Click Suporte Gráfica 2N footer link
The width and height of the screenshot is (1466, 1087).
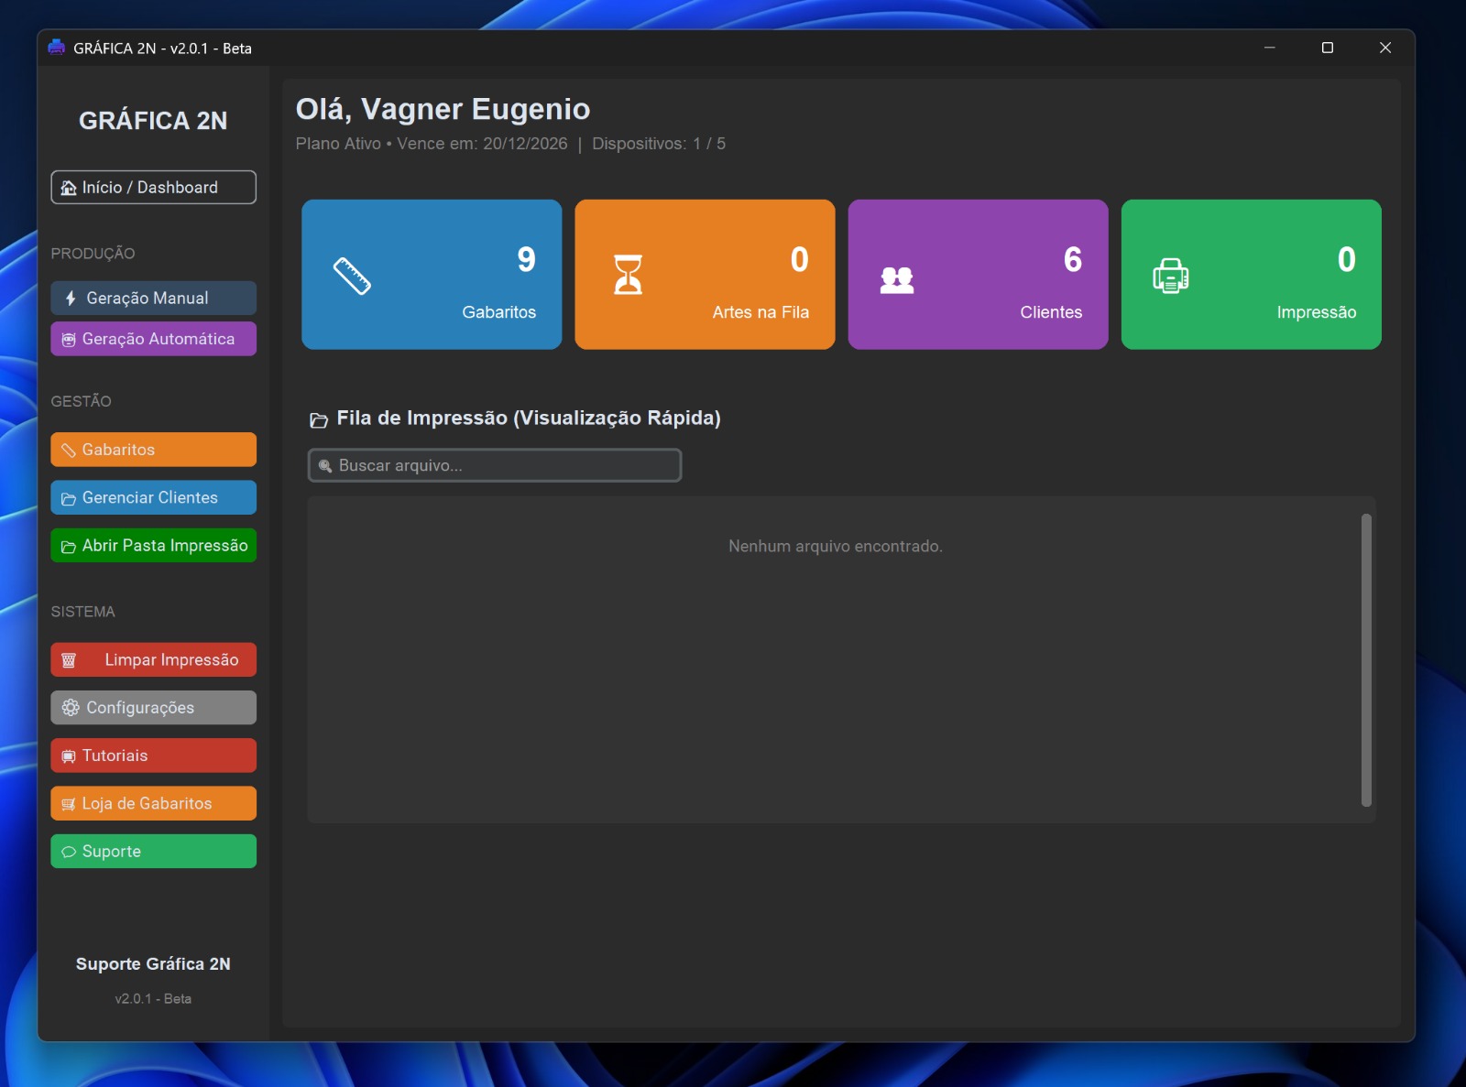[153, 964]
